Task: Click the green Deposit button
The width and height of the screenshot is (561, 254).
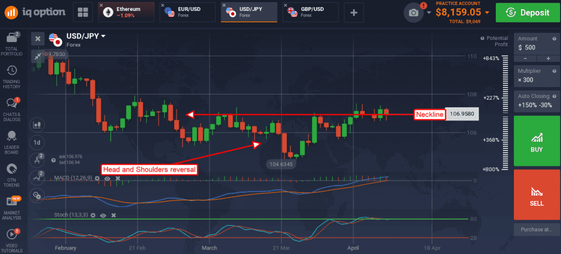Action: point(528,13)
